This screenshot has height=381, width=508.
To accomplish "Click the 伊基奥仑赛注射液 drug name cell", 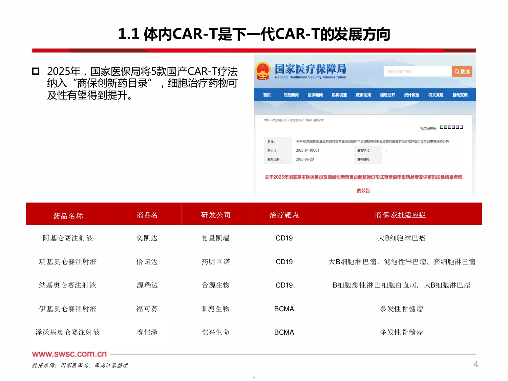I will [x=68, y=309].
